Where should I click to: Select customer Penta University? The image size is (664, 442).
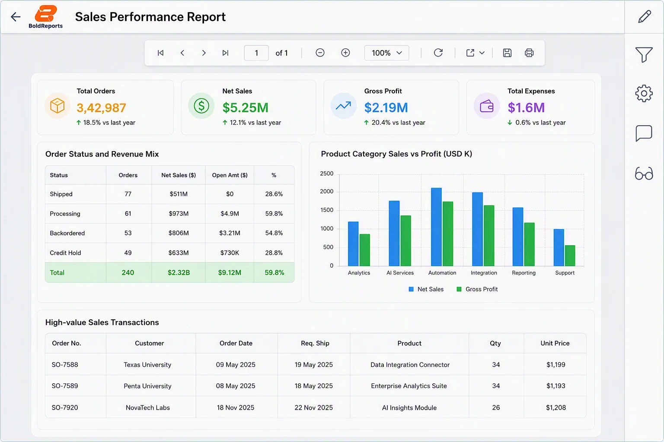click(147, 386)
